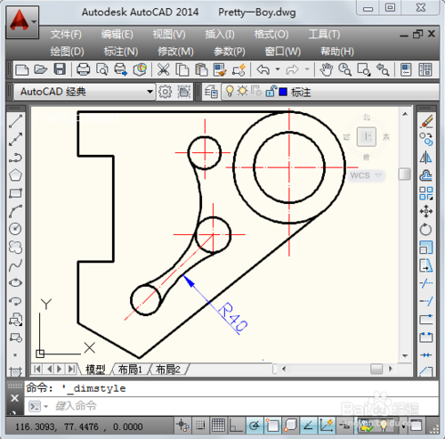Select the 模型 model tab

click(95, 370)
